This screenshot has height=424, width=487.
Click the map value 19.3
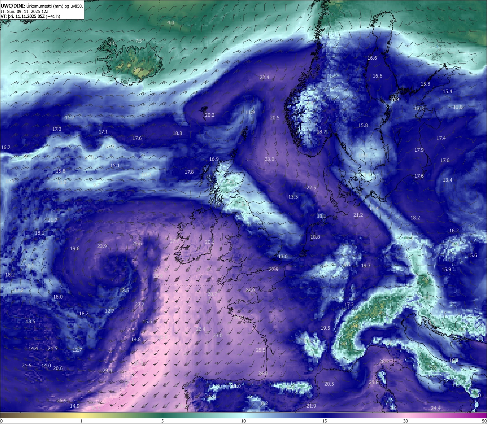[366, 265]
